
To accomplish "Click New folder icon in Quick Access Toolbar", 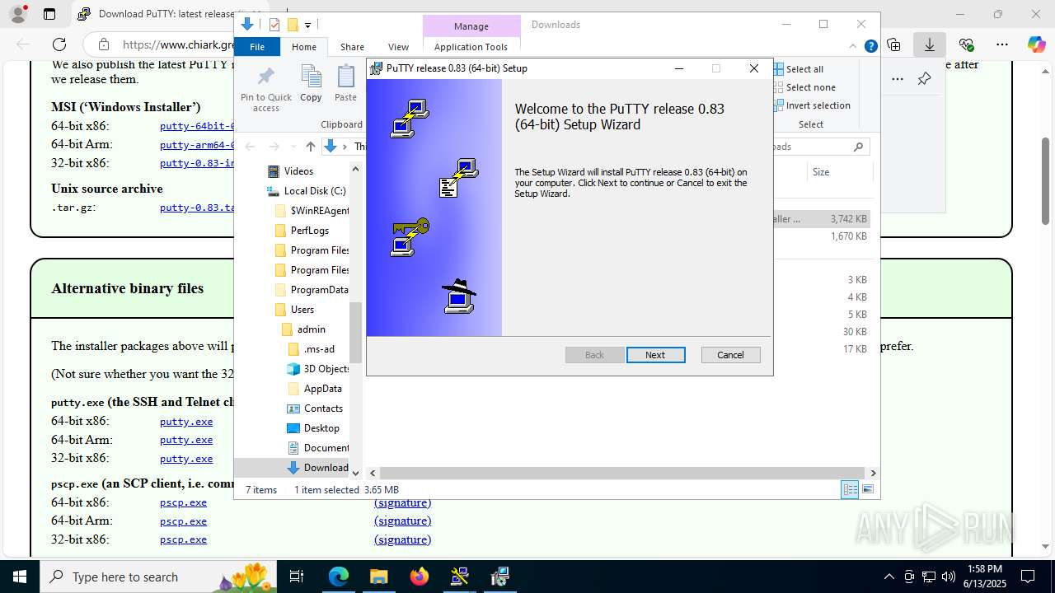I will pos(292,25).
